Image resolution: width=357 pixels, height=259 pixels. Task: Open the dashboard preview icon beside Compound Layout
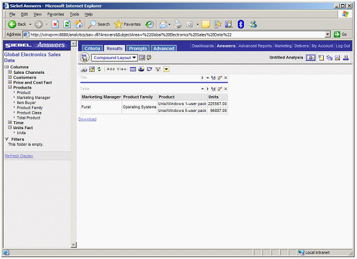pyautogui.click(x=142, y=58)
